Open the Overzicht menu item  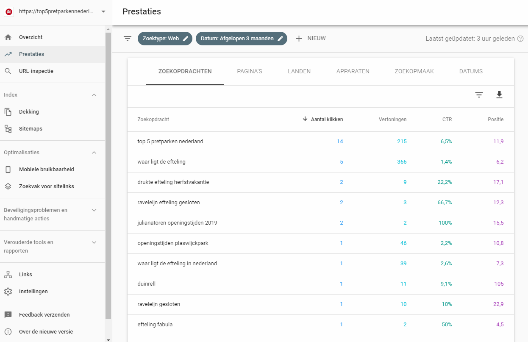click(53, 37)
